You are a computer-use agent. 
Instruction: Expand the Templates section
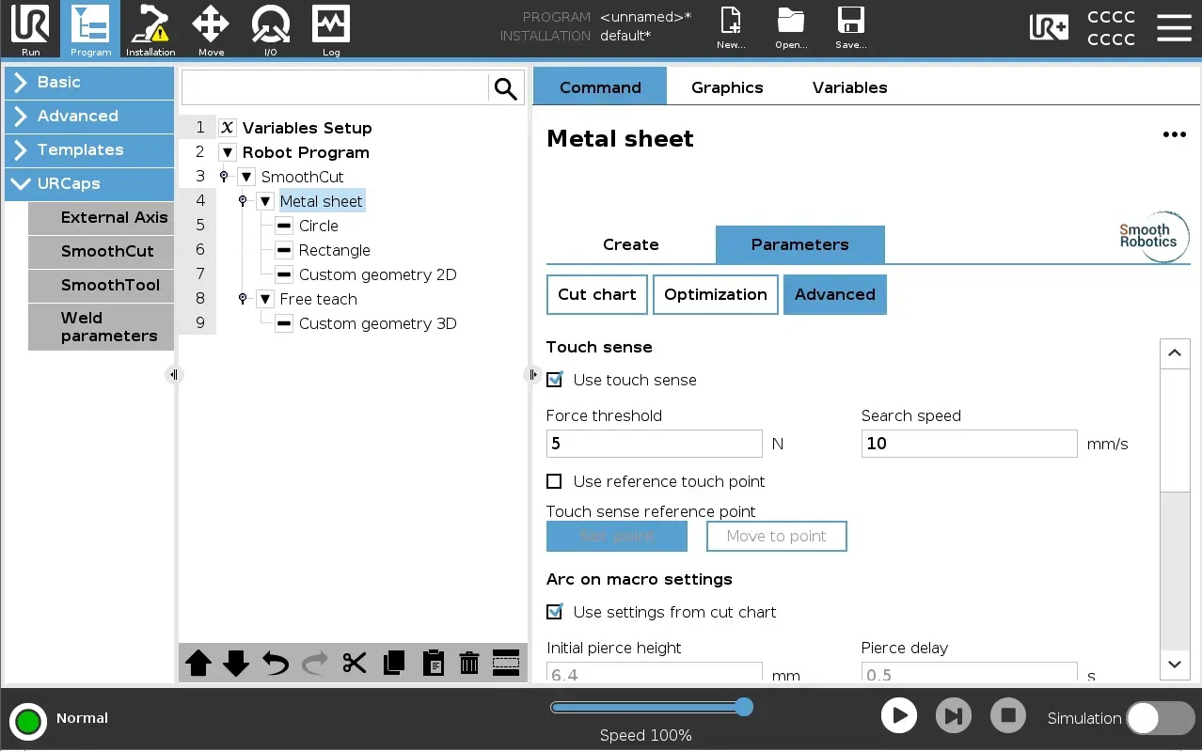(x=89, y=149)
